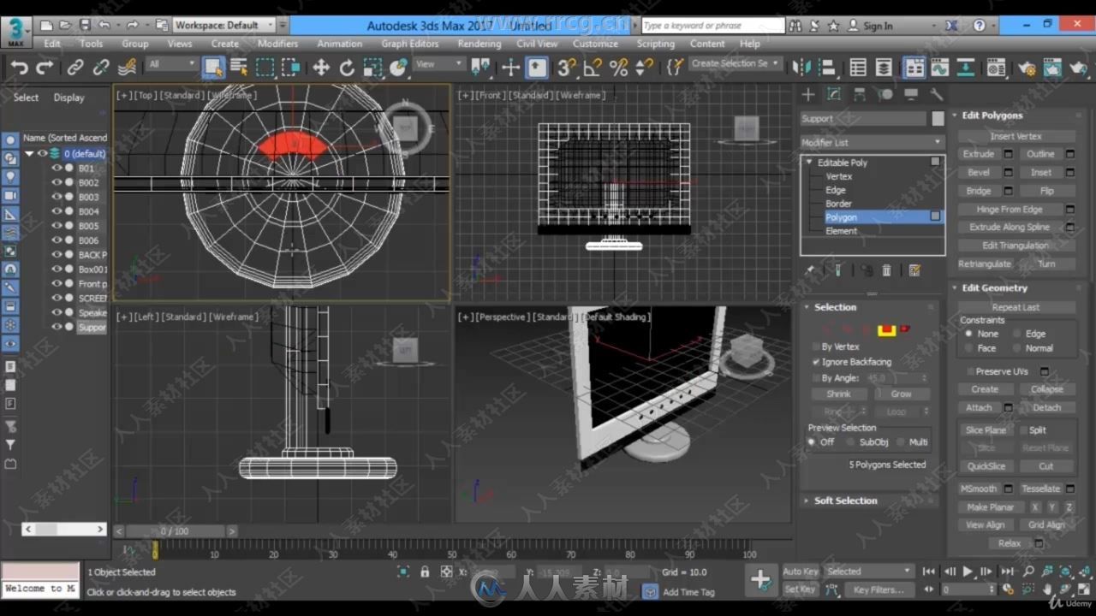Open the Animation menu
Image resolution: width=1096 pixels, height=616 pixels.
(x=339, y=44)
